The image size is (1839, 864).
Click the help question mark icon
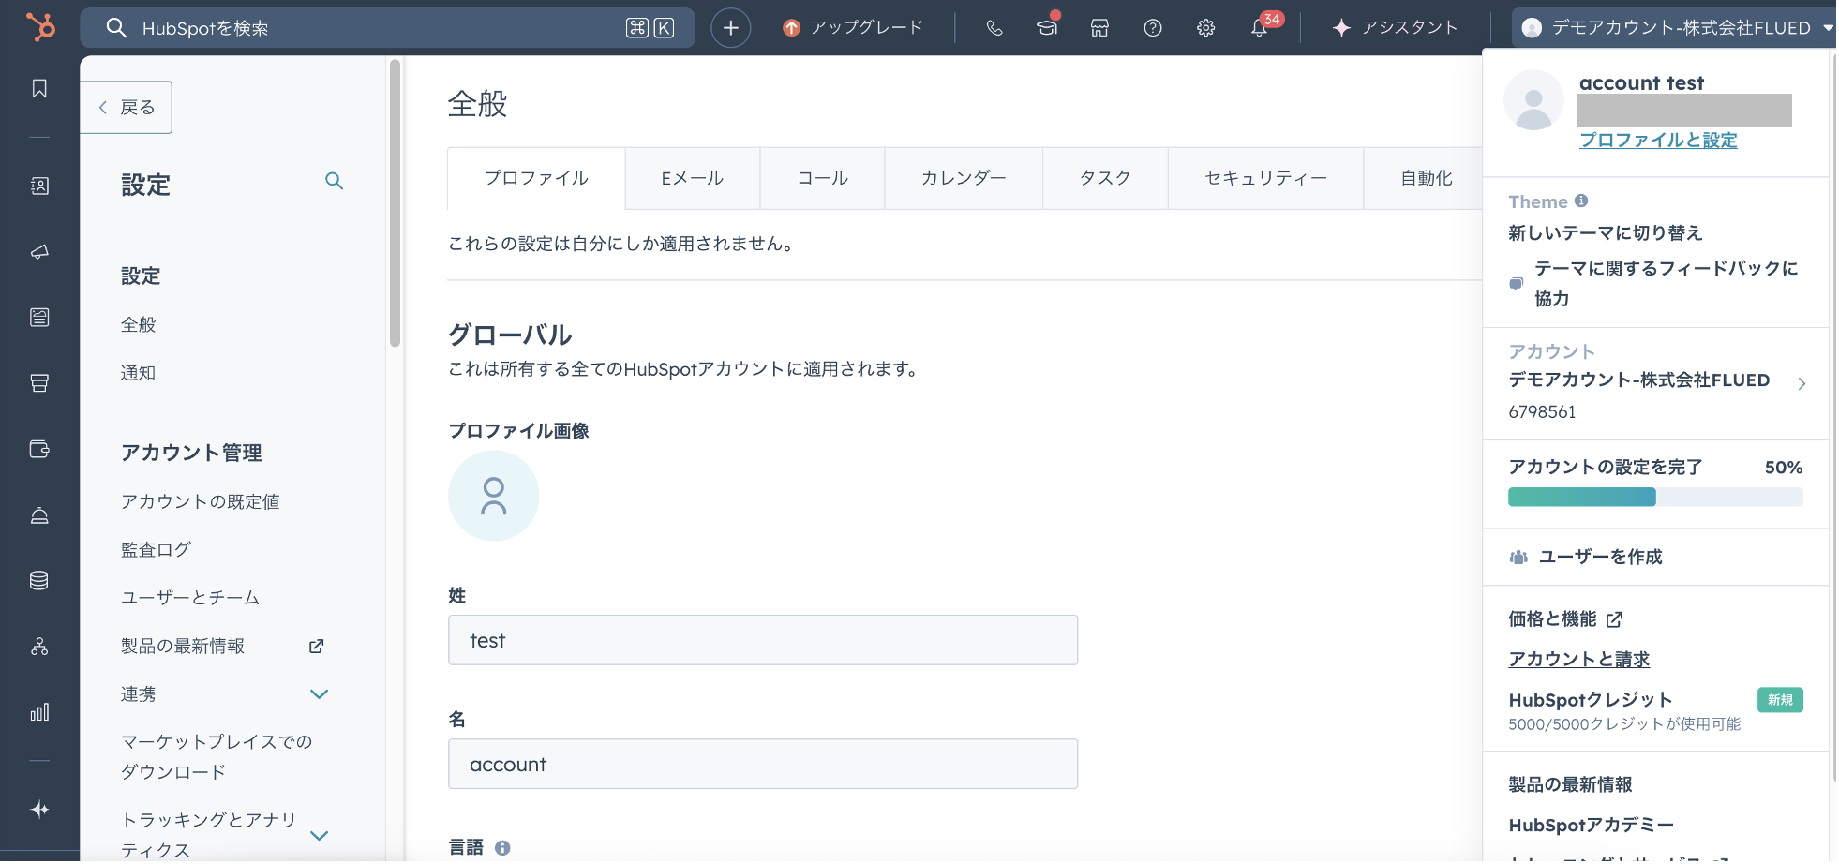tap(1153, 28)
